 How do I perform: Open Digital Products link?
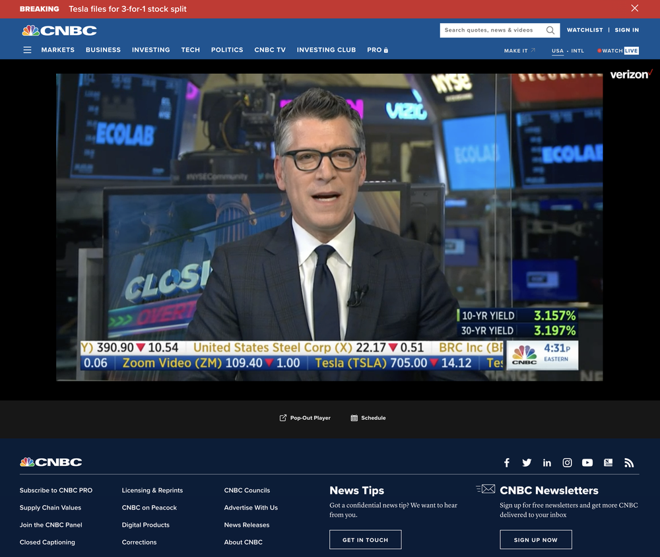(x=146, y=525)
